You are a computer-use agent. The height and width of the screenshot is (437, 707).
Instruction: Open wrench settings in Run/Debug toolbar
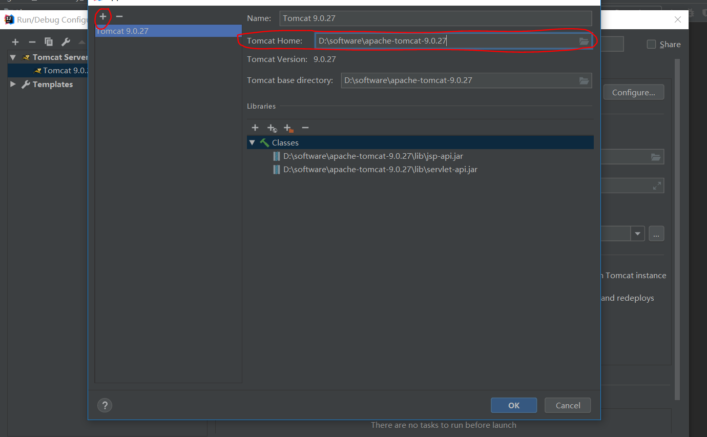coord(66,42)
